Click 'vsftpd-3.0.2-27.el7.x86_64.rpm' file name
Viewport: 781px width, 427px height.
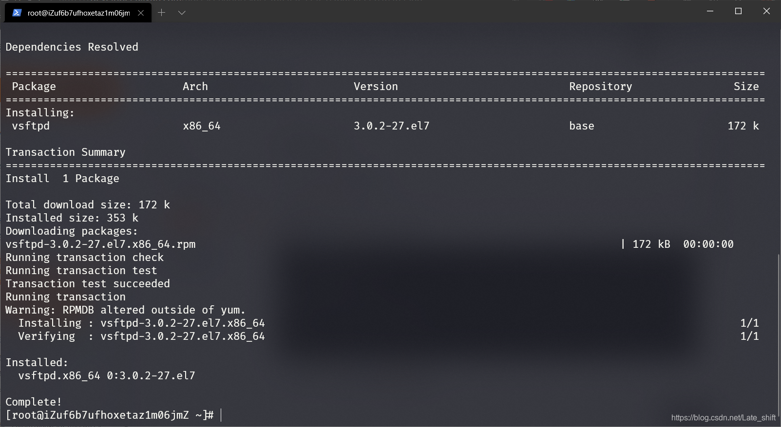click(100, 244)
